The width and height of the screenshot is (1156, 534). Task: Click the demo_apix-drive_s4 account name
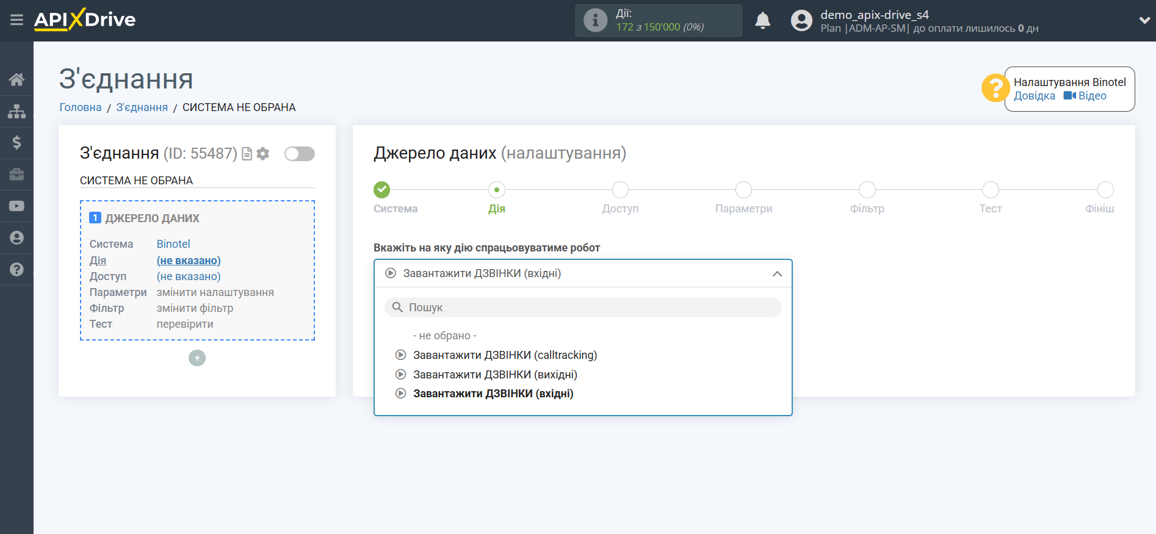[x=874, y=15]
